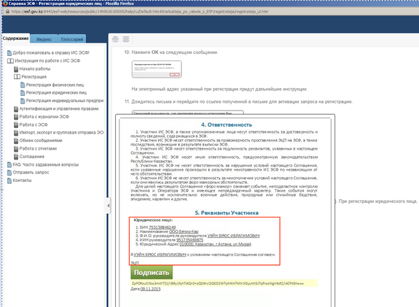Select the Содержание tab
This screenshot has width=419, height=307.
(15, 38)
